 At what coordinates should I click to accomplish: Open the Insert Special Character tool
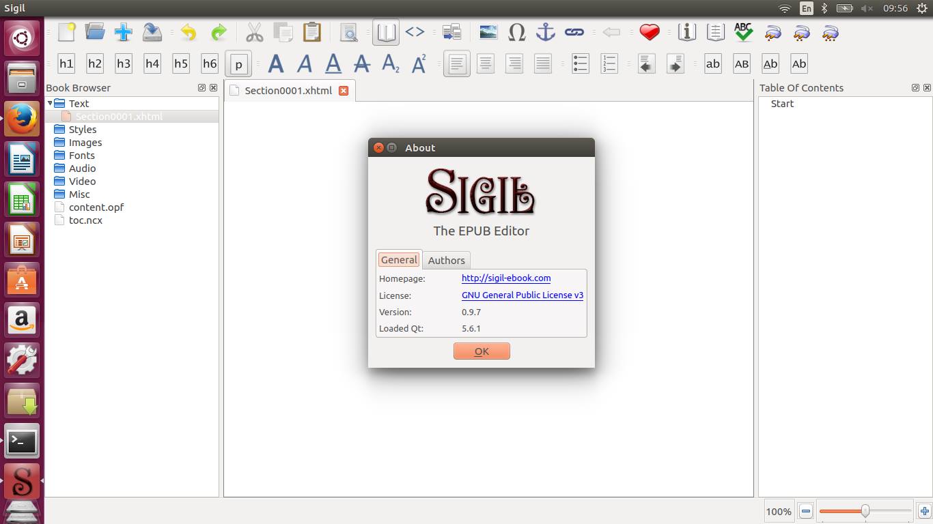517,31
